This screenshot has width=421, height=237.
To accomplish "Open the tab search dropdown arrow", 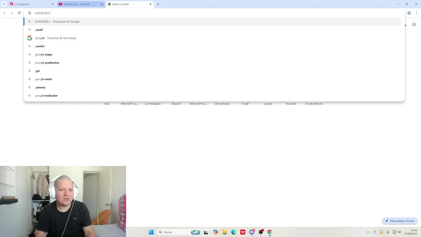I will tap(4, 4).
